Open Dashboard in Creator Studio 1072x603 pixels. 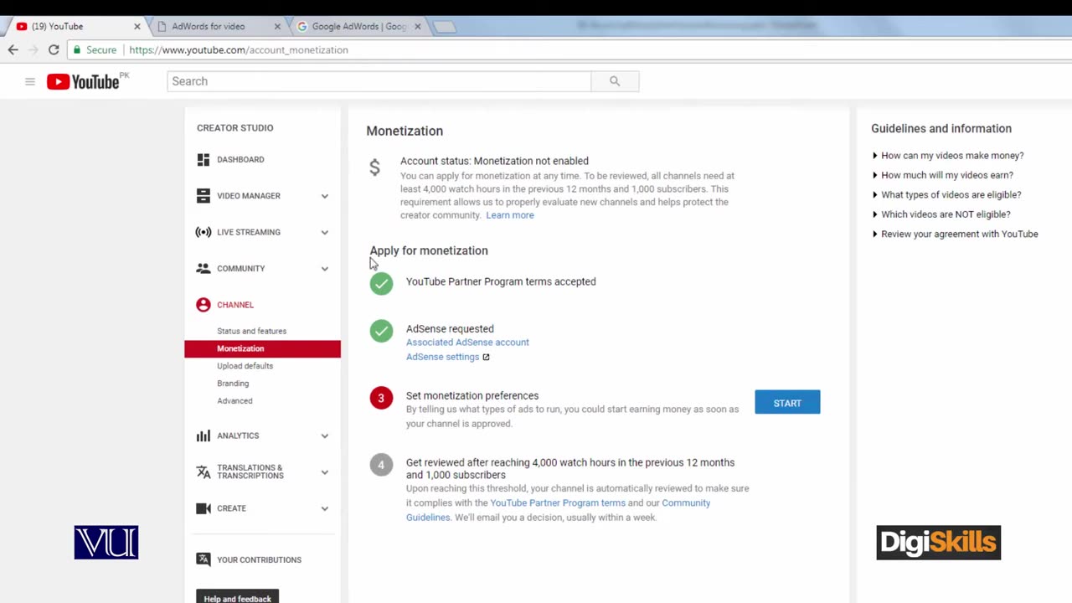240,159
